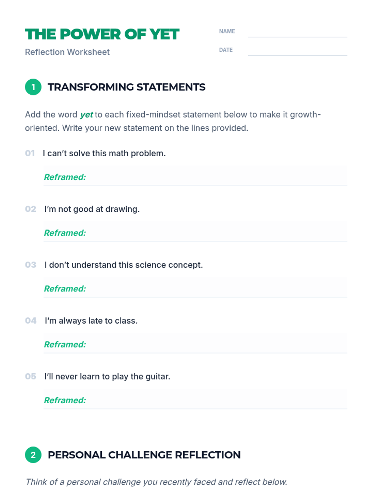Click the "Reflection Worksheet" subtitle
Viewport: 372px width, 496px height.
coord(67,52)
